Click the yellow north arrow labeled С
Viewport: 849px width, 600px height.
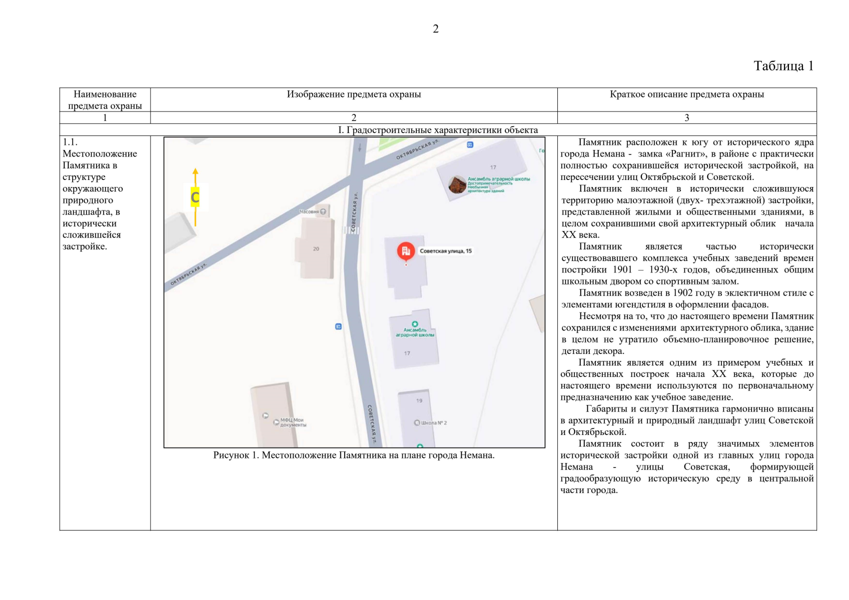tap(195, 197)
